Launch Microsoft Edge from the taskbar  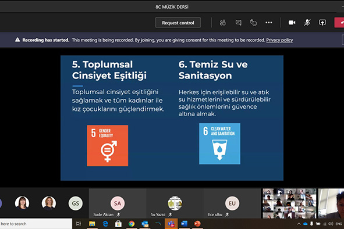pyautogui.click(x=105, y=224)
